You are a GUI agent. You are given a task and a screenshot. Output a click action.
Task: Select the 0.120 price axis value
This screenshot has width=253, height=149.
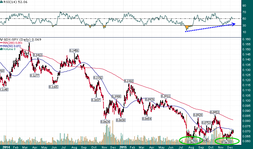(x=246, y=80)
